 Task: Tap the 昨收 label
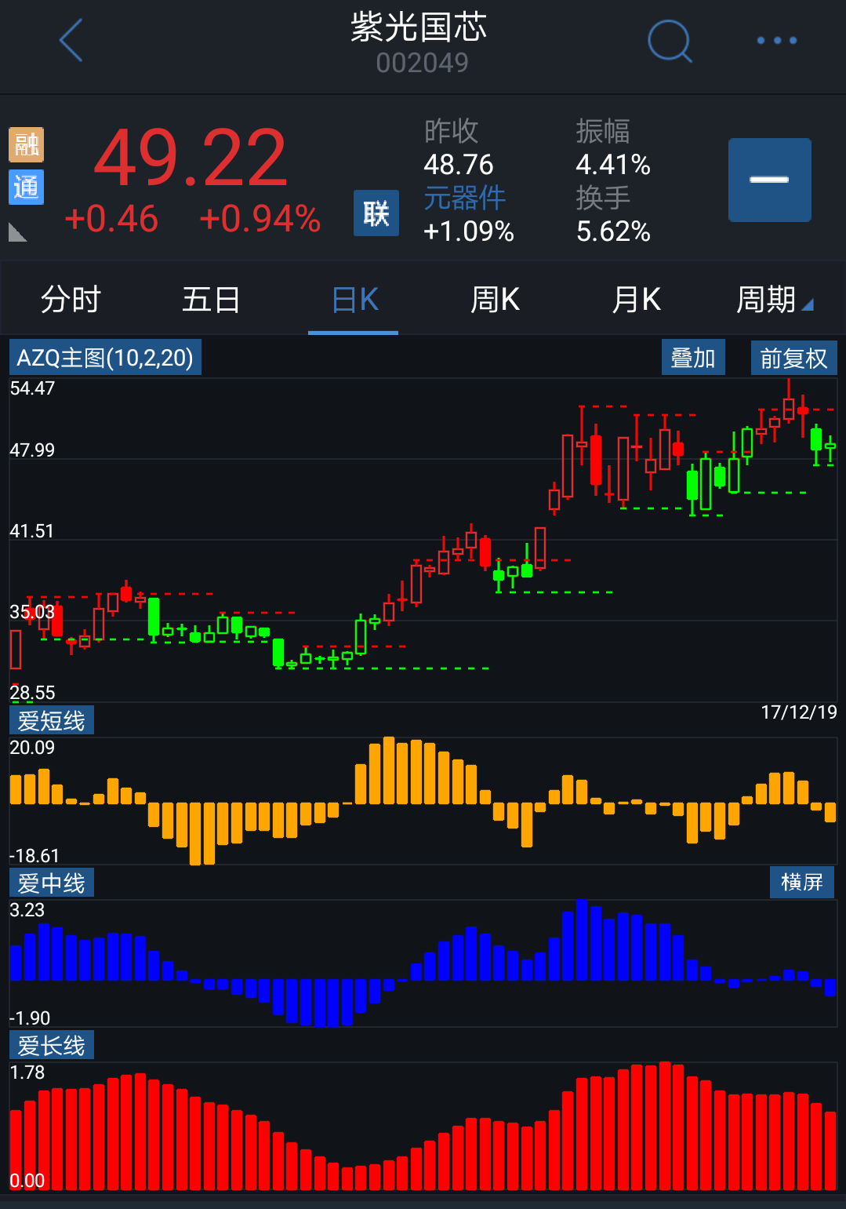[x=452, y=131]
